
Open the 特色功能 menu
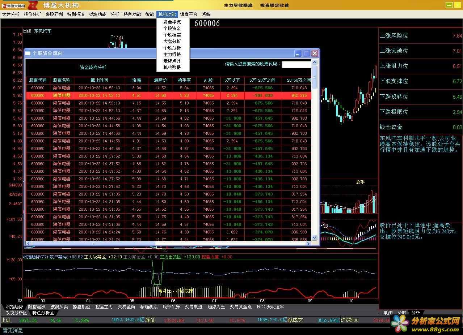click(132, 14)
